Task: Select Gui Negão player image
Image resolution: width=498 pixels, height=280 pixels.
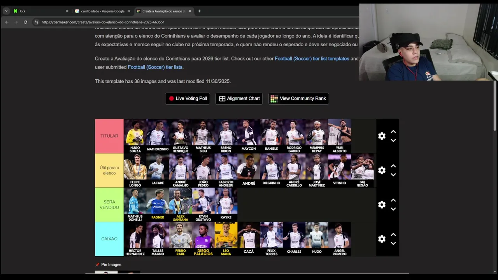Action: (362, 170)
